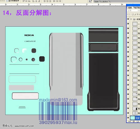Click the distribute bottom edges icon
Screen dimensions: 140x129
tap(50, 1)
